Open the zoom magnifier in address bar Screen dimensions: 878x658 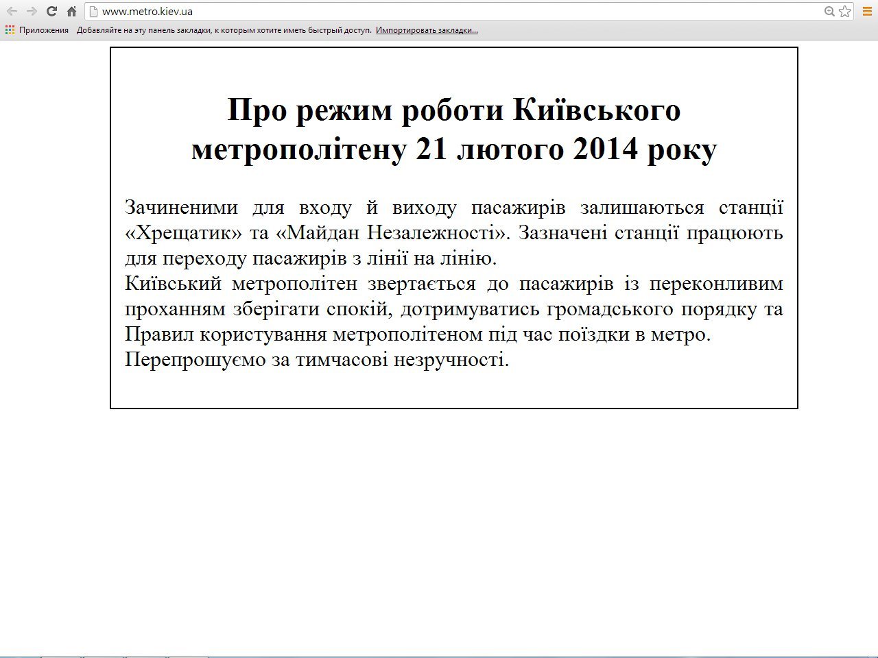click(x=829, y=11)
